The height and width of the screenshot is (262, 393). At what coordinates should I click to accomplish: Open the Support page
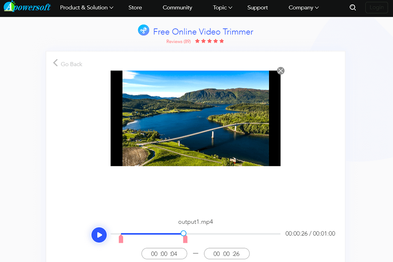click(257, 7)
